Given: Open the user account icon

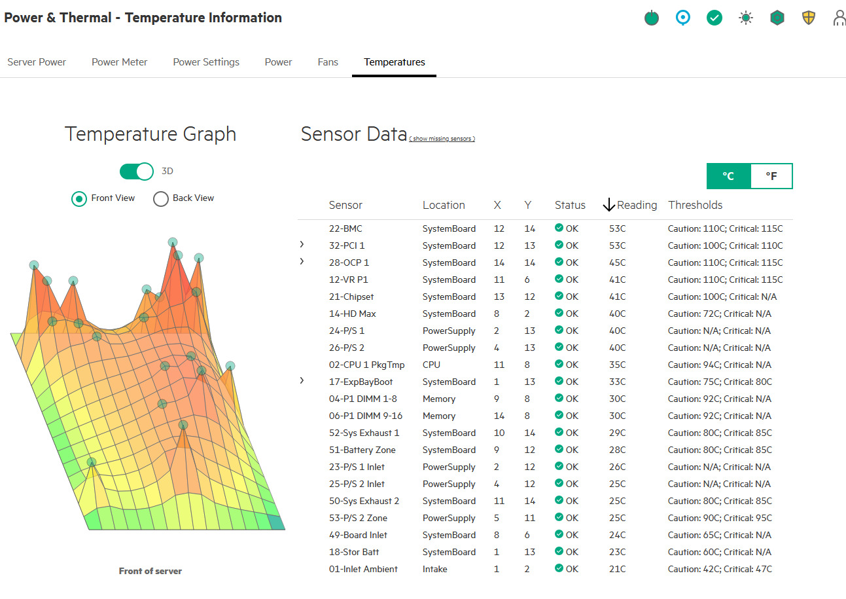Looking at the screenshot, I should [839, 18].
